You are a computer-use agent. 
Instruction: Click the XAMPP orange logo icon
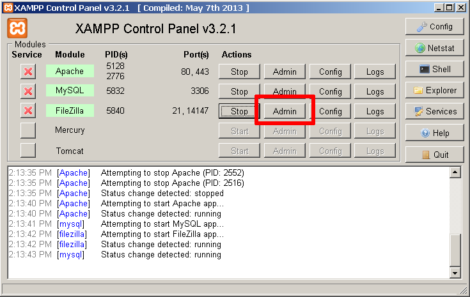click(17, 29)
